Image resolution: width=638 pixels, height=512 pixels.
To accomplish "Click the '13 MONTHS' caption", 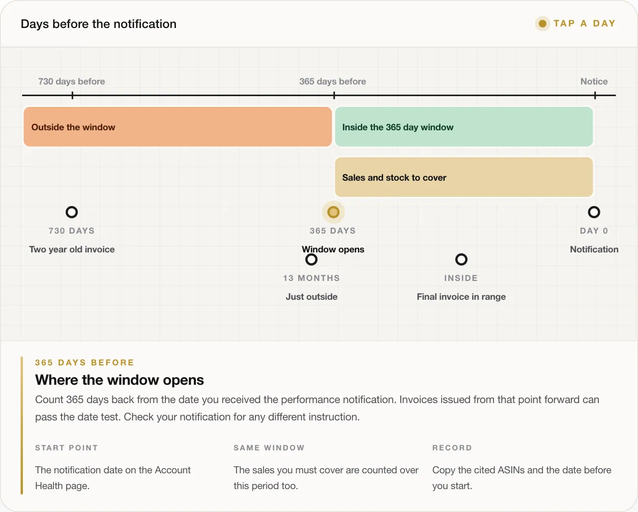I will point(311,278).
